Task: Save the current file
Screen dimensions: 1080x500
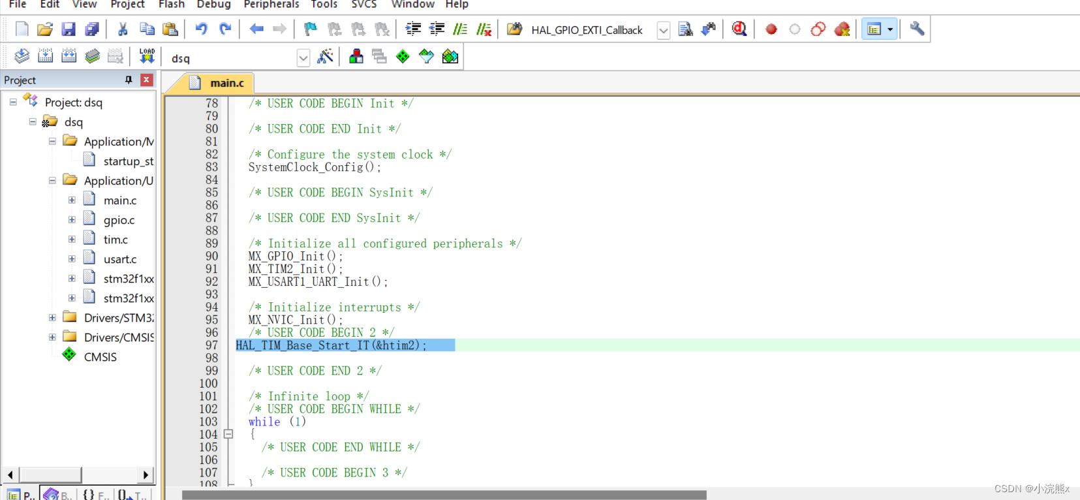Action: [68, 29]
